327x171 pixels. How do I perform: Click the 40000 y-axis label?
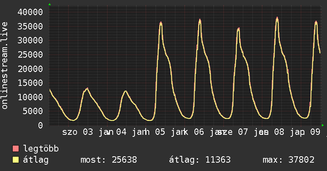[30, 12]
